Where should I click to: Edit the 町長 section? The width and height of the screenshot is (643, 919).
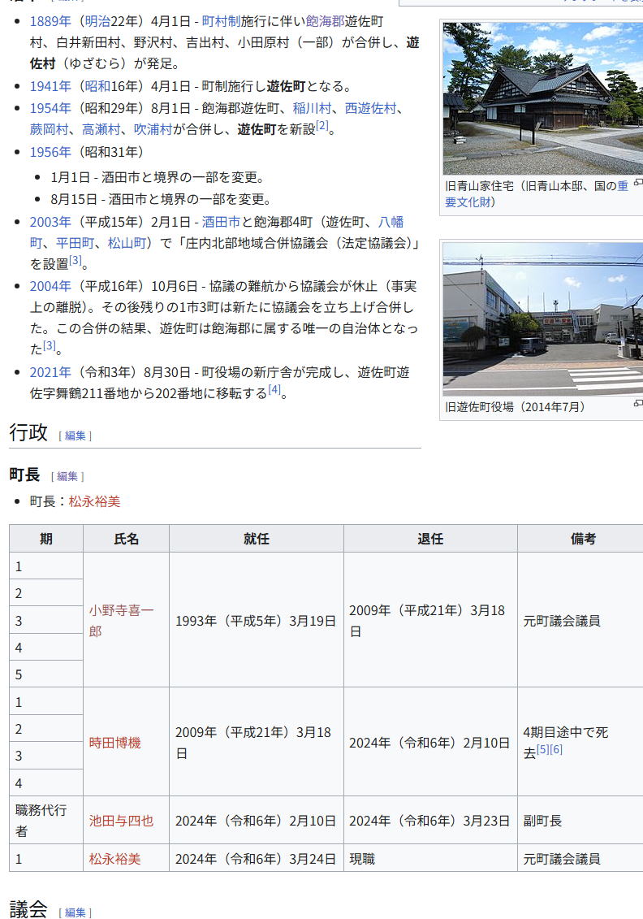(x=67, y=476)
